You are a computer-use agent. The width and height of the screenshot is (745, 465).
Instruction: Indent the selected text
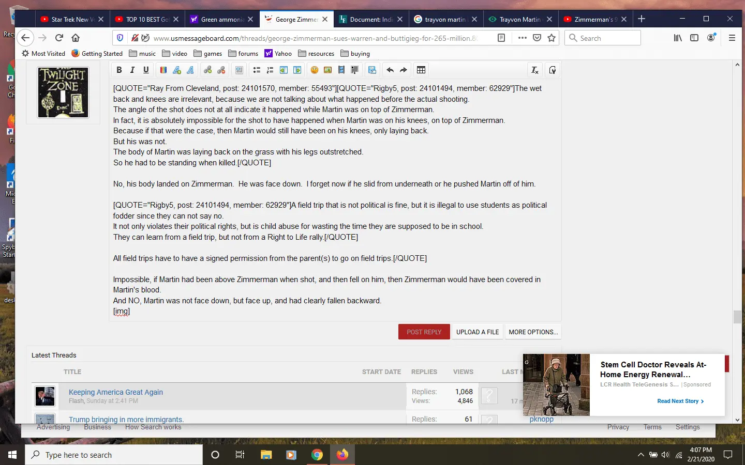tap(297, 70)
